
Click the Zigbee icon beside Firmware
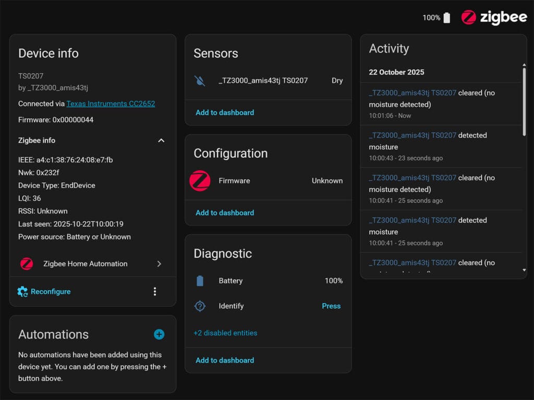click(200, 181)
